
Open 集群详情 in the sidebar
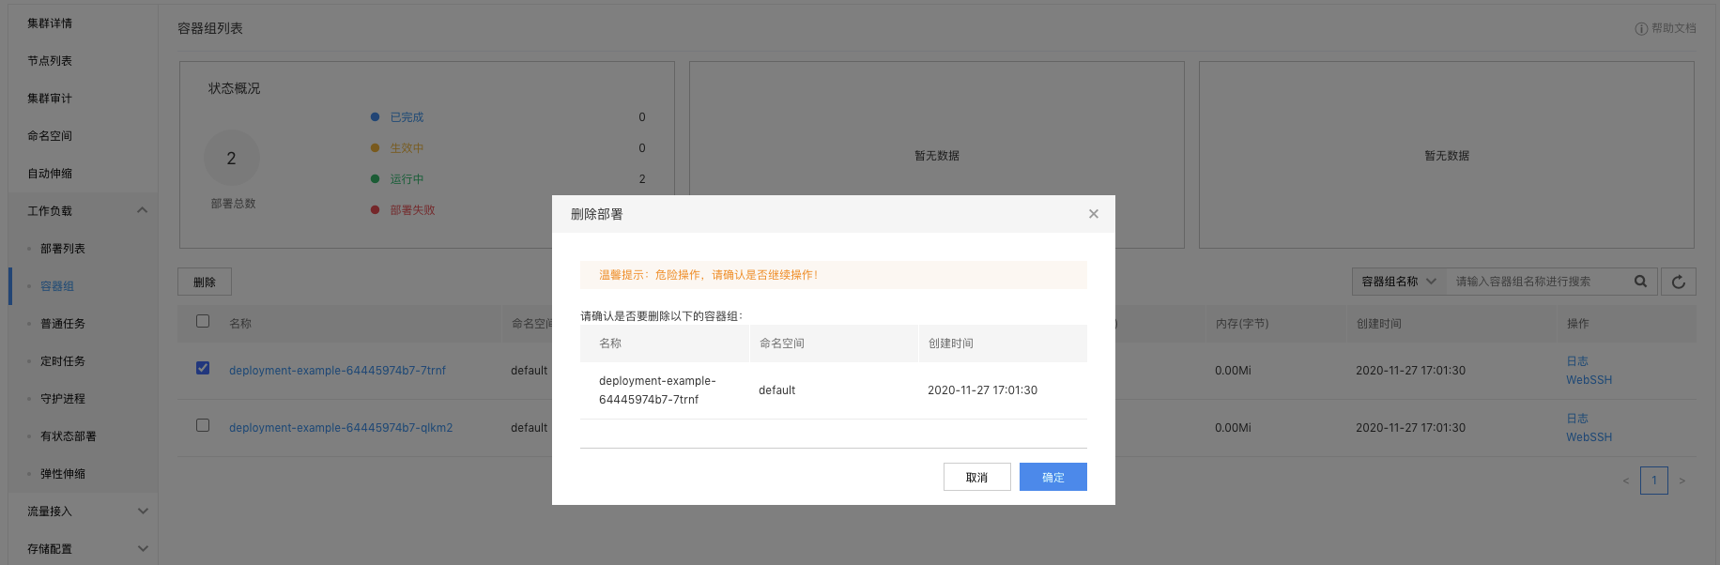(x=50, y=23)
